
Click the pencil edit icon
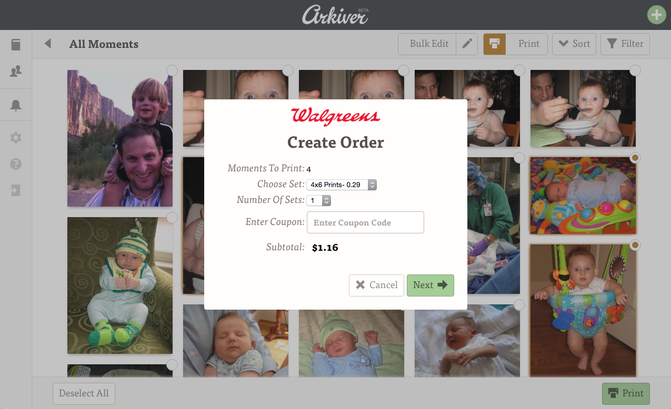tap(467, 44)
